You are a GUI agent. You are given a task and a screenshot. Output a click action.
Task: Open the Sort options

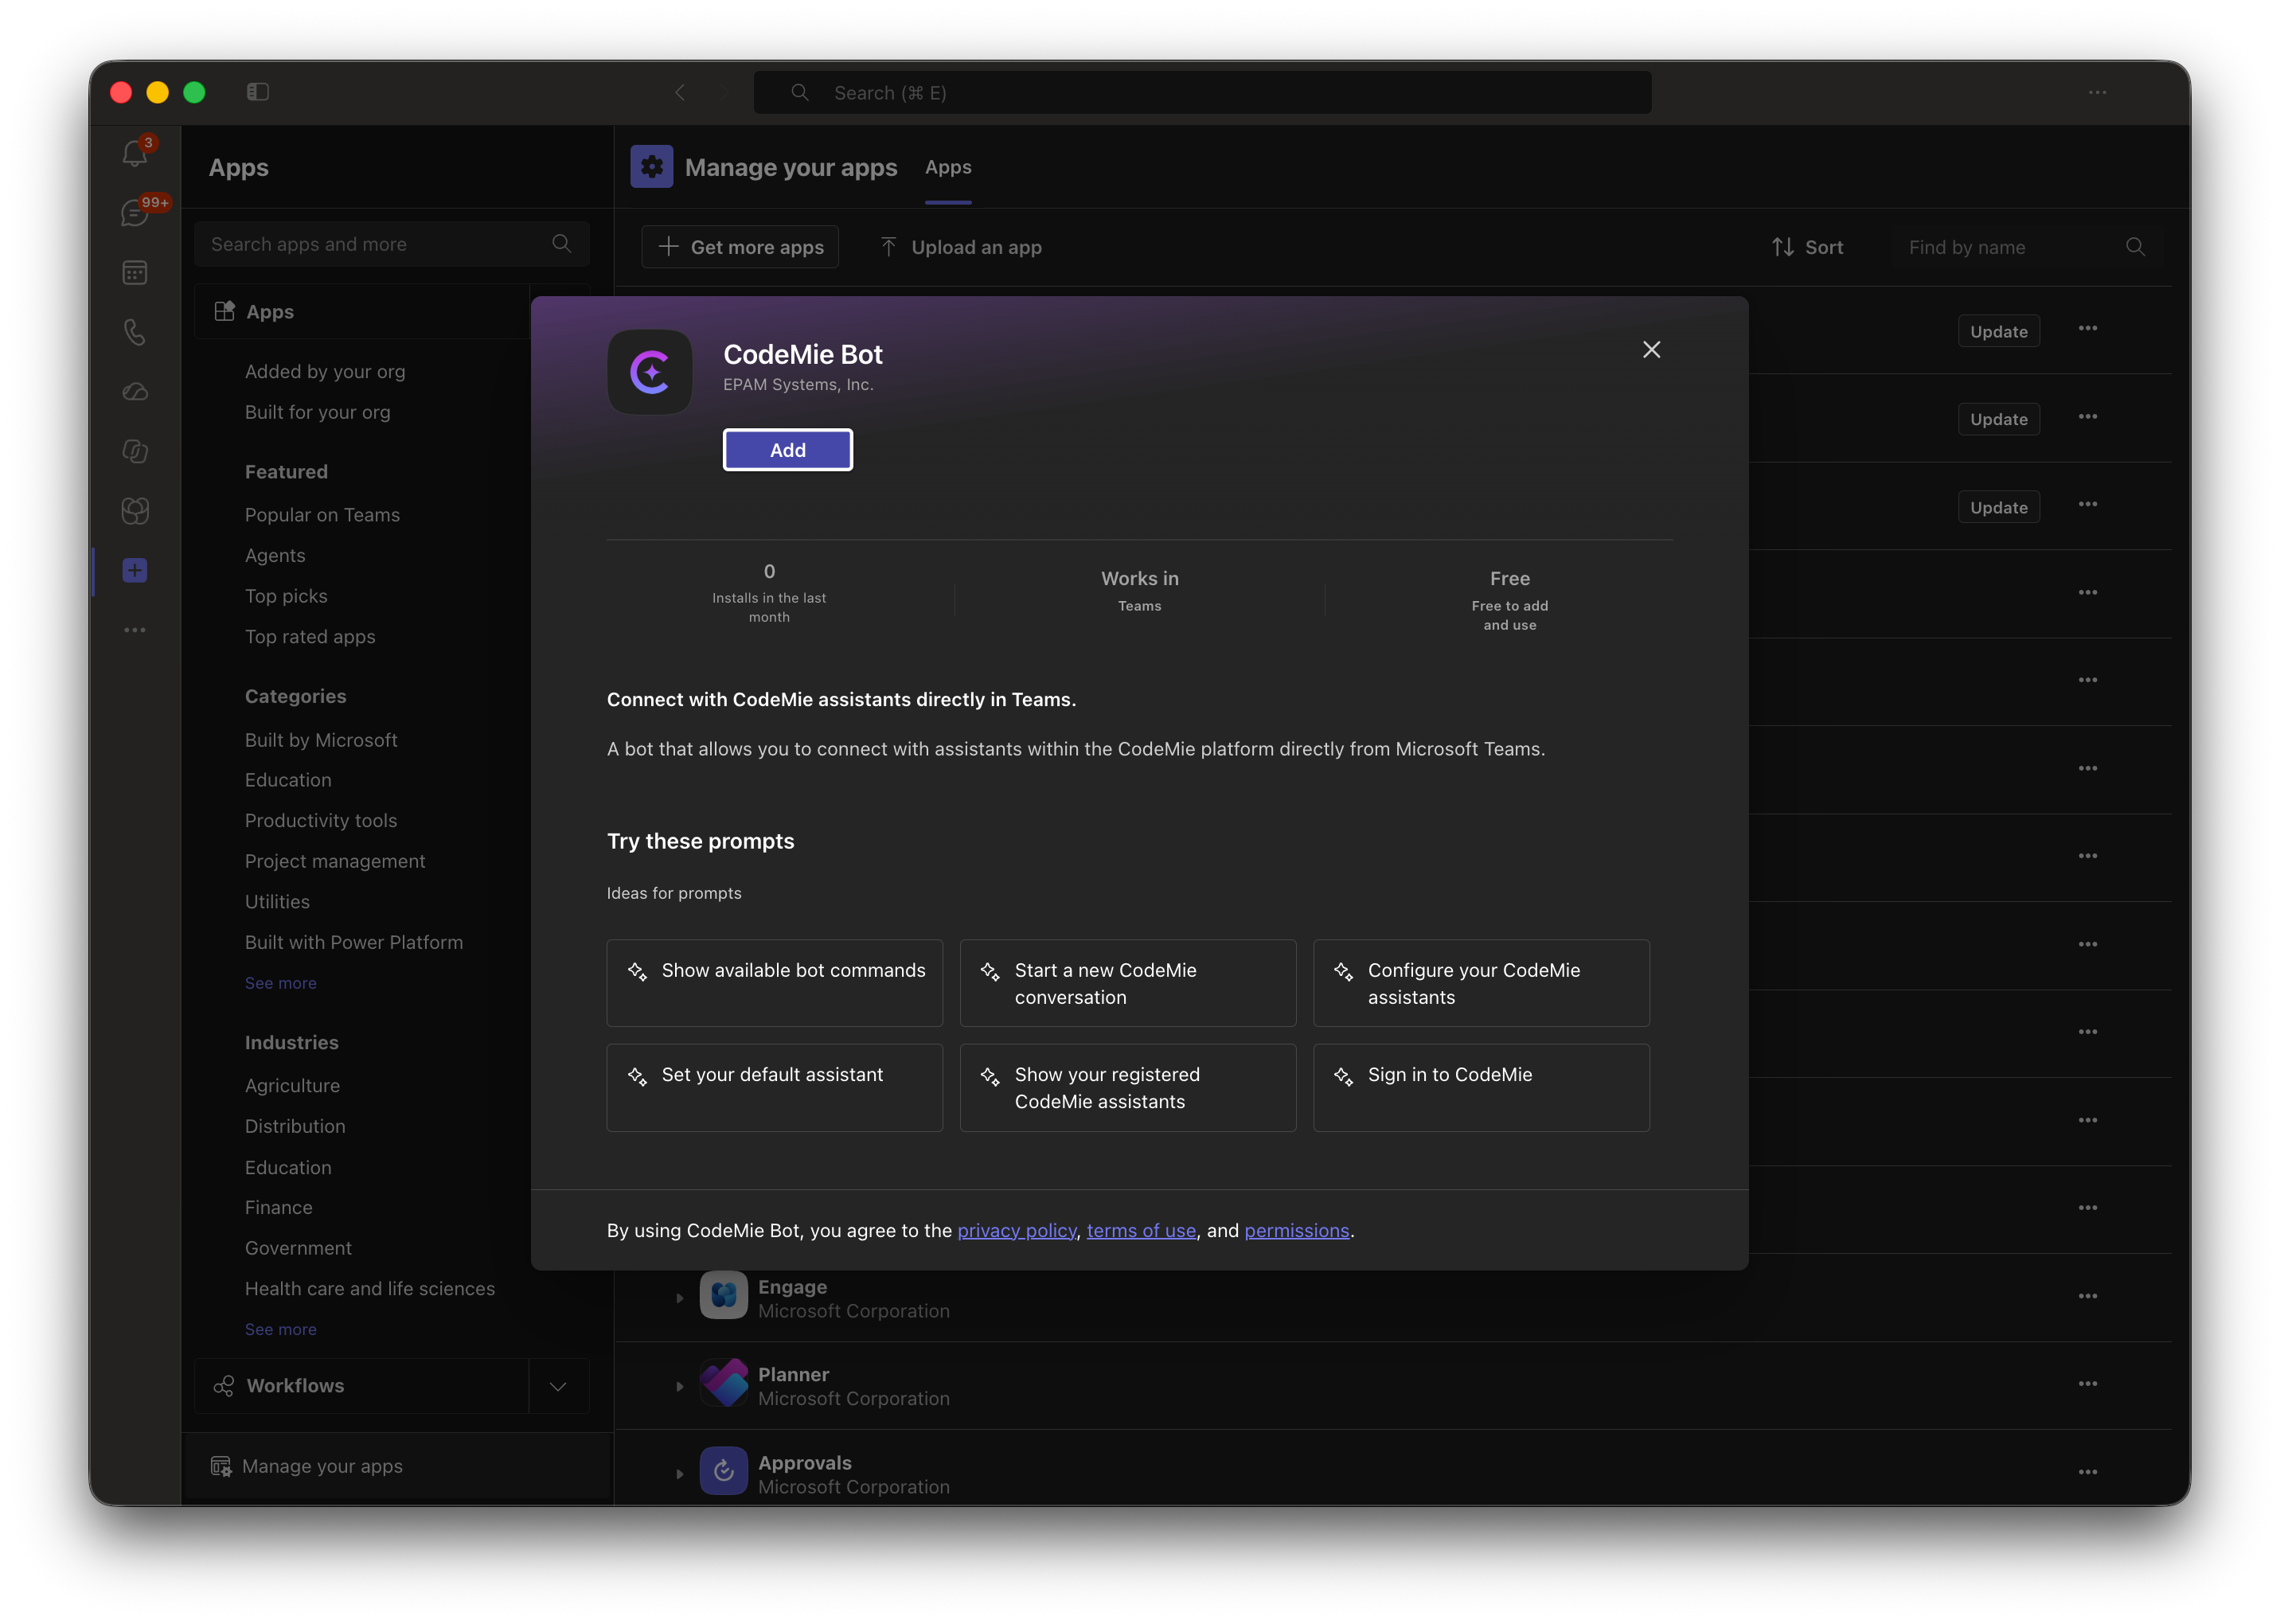pyautogui.click(x=1807, y=247)
